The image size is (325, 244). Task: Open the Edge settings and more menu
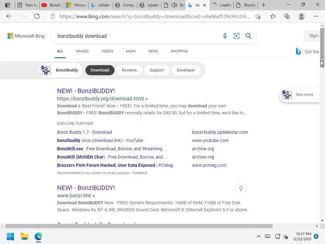pyautogui.click(x=316, y=16)
